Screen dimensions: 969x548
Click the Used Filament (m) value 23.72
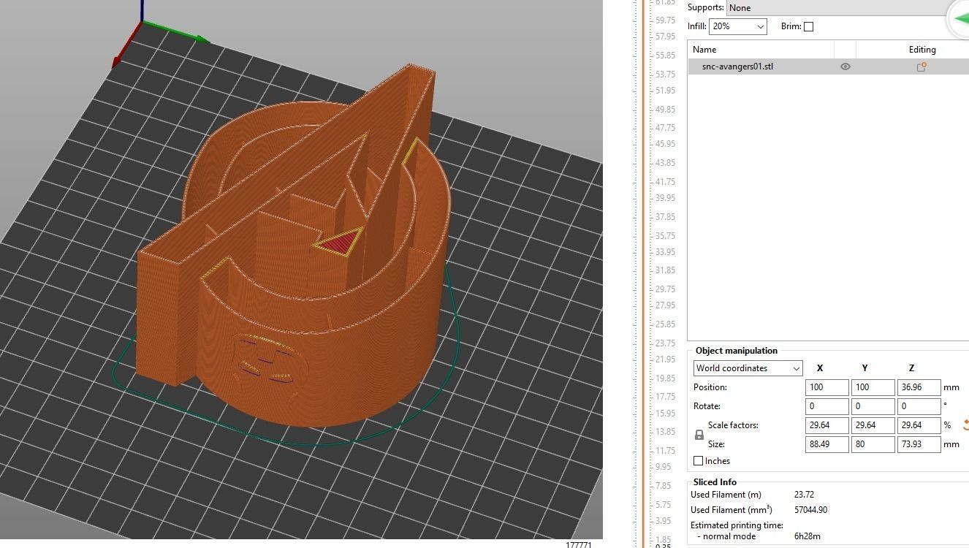pyautogui.click(x=804, y=495)
